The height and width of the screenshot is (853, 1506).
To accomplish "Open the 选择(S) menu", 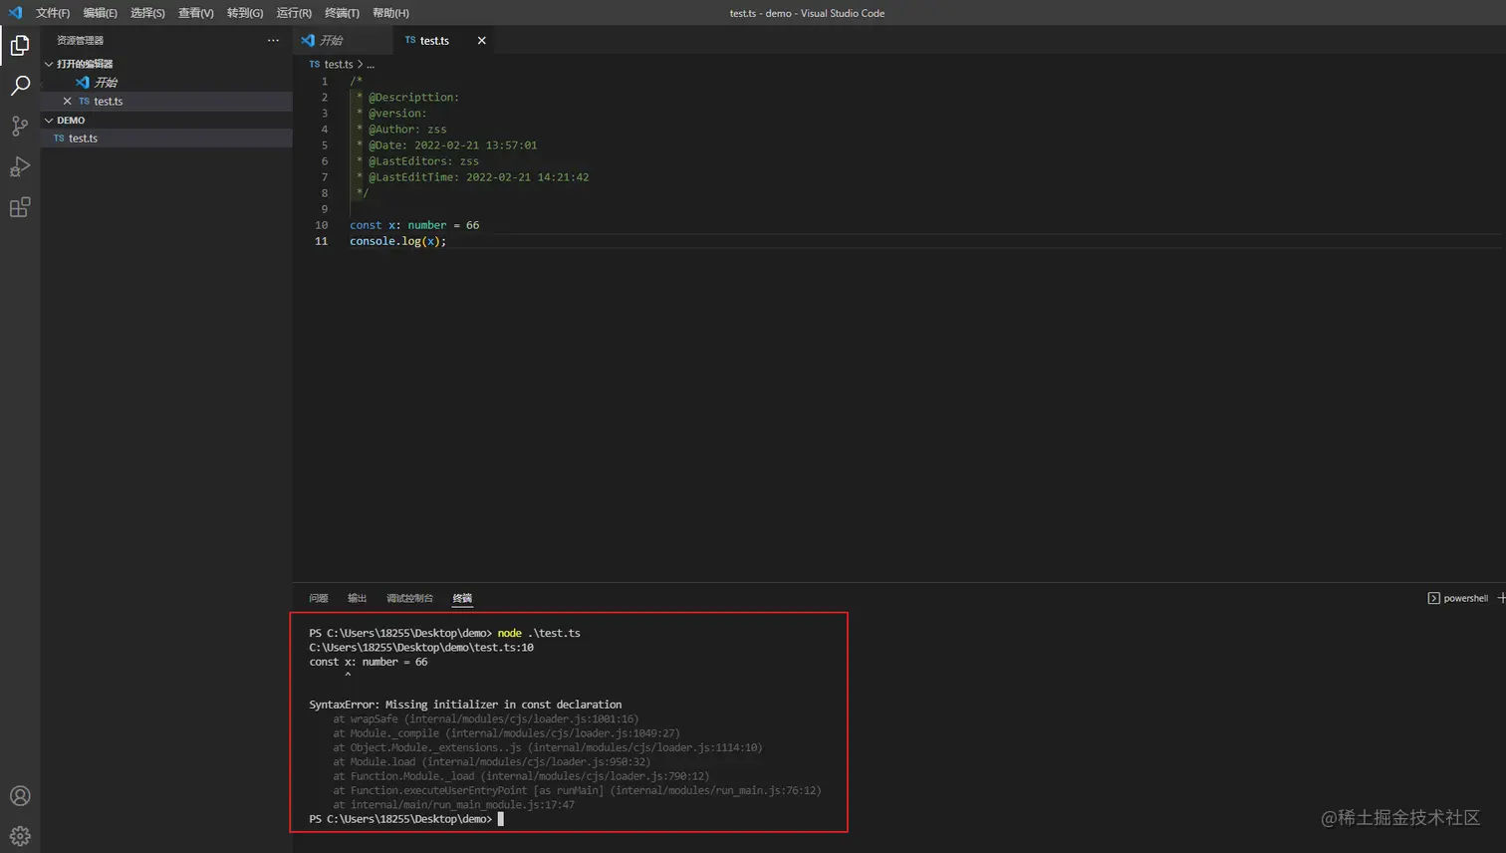I will (147, 13).
